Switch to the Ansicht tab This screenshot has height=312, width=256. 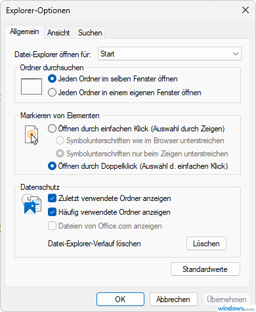pos(58,33)
